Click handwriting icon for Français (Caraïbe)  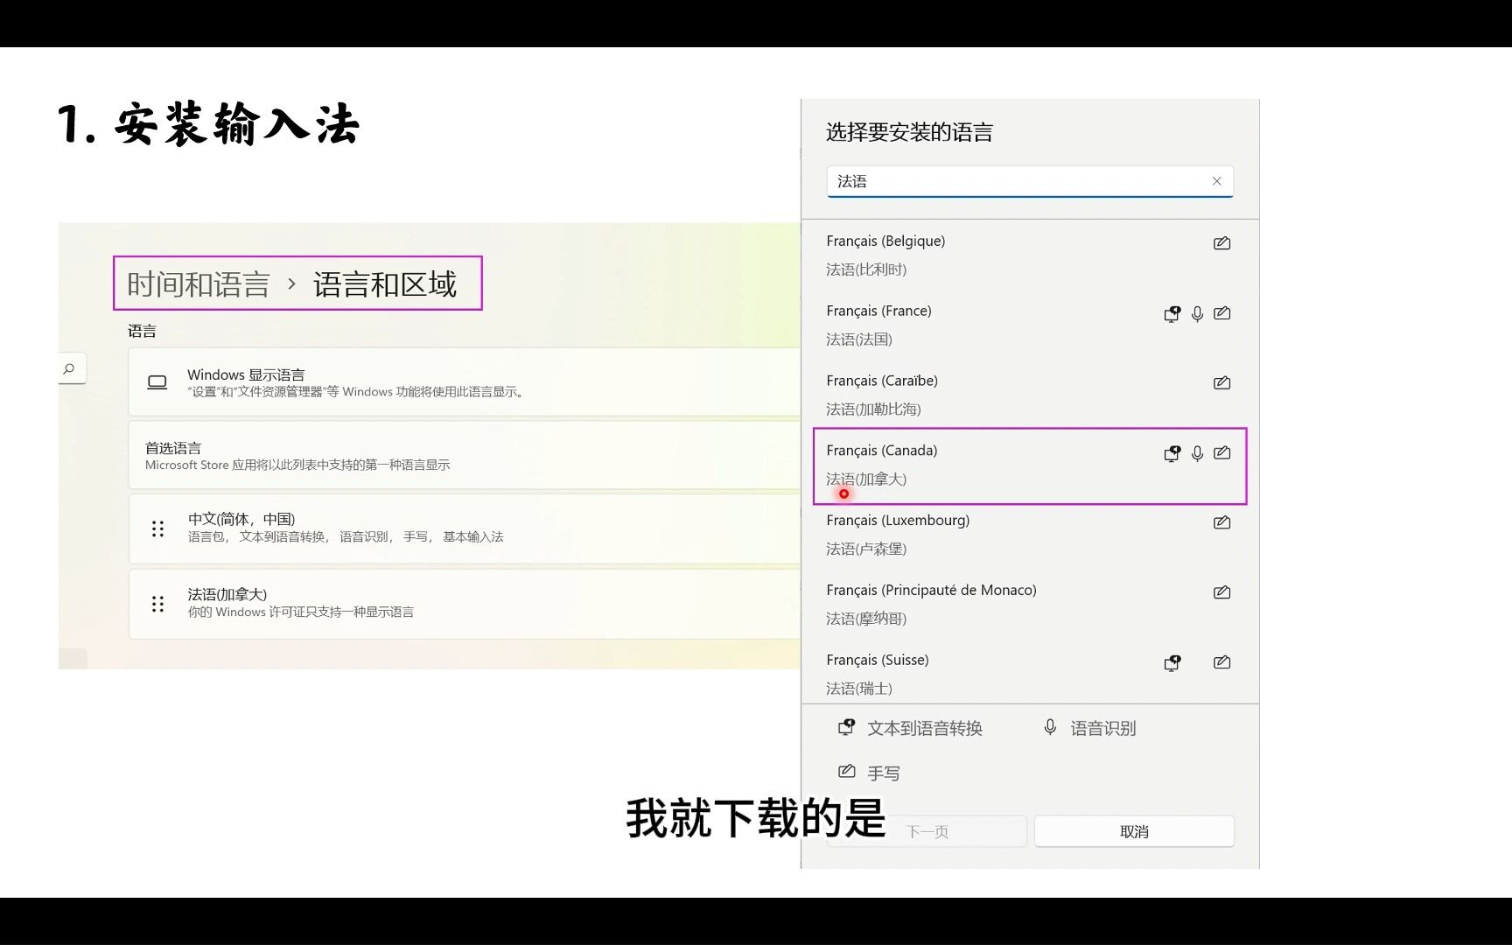pyautogui.click(x=1222, y=383)
